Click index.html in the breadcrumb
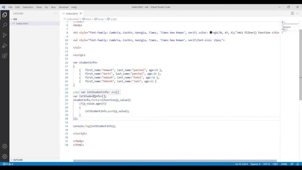Screen dimensions: 302x170 coord(73,19)
